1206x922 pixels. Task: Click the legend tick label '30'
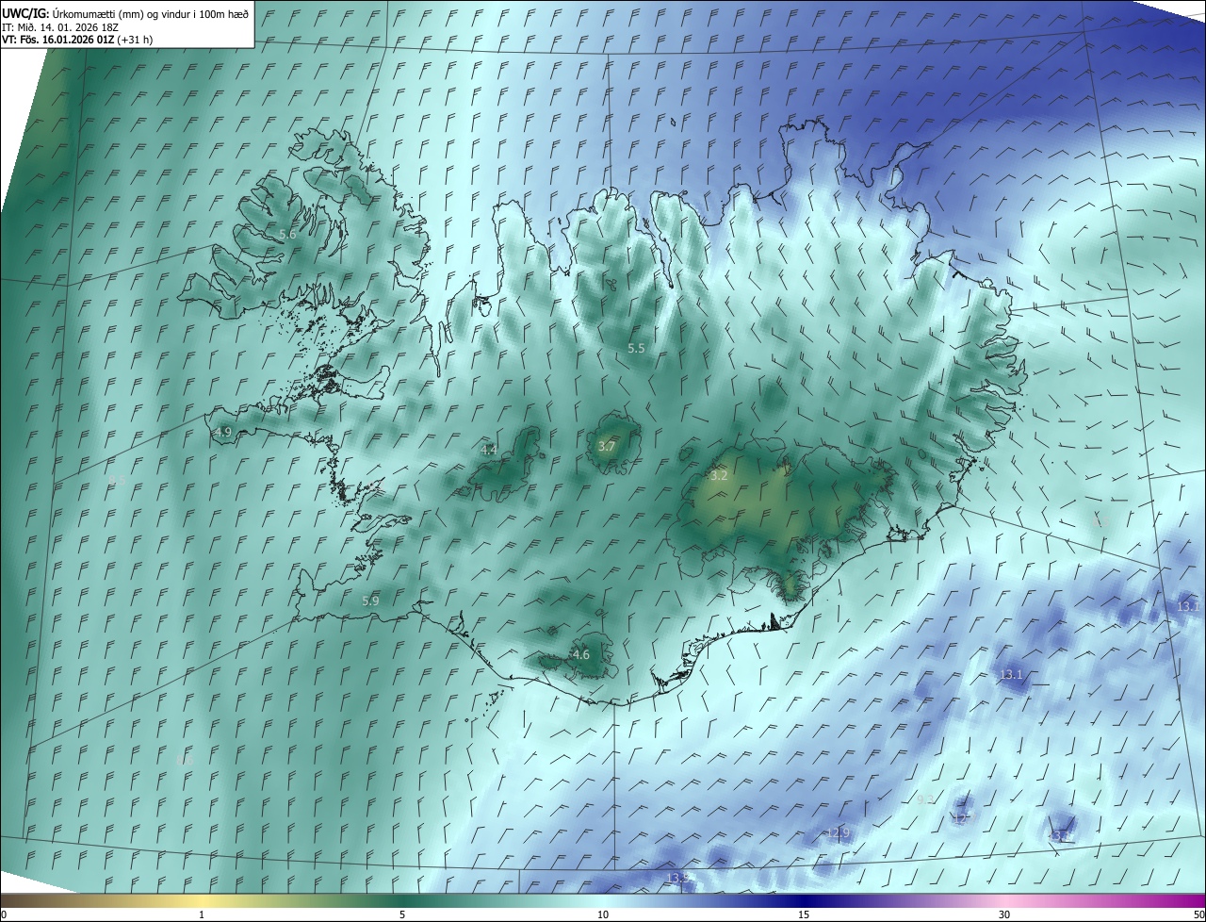point(1004,914)
